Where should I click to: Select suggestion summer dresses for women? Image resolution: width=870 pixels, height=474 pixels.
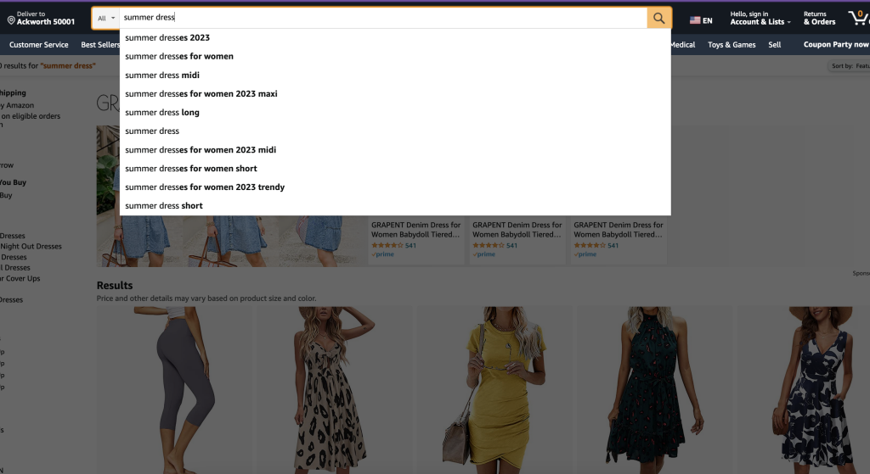point(395,57)
